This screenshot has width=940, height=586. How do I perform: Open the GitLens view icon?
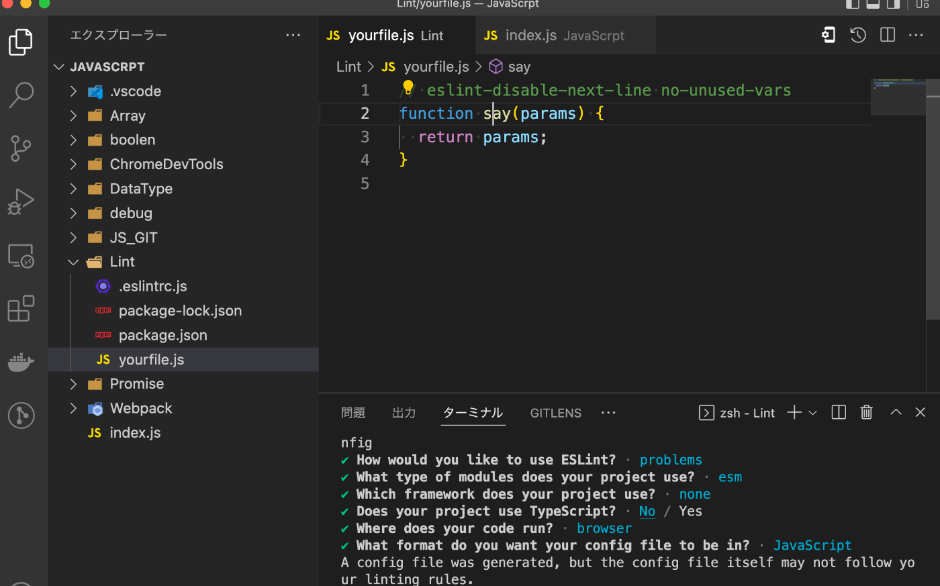click(21, 415)
